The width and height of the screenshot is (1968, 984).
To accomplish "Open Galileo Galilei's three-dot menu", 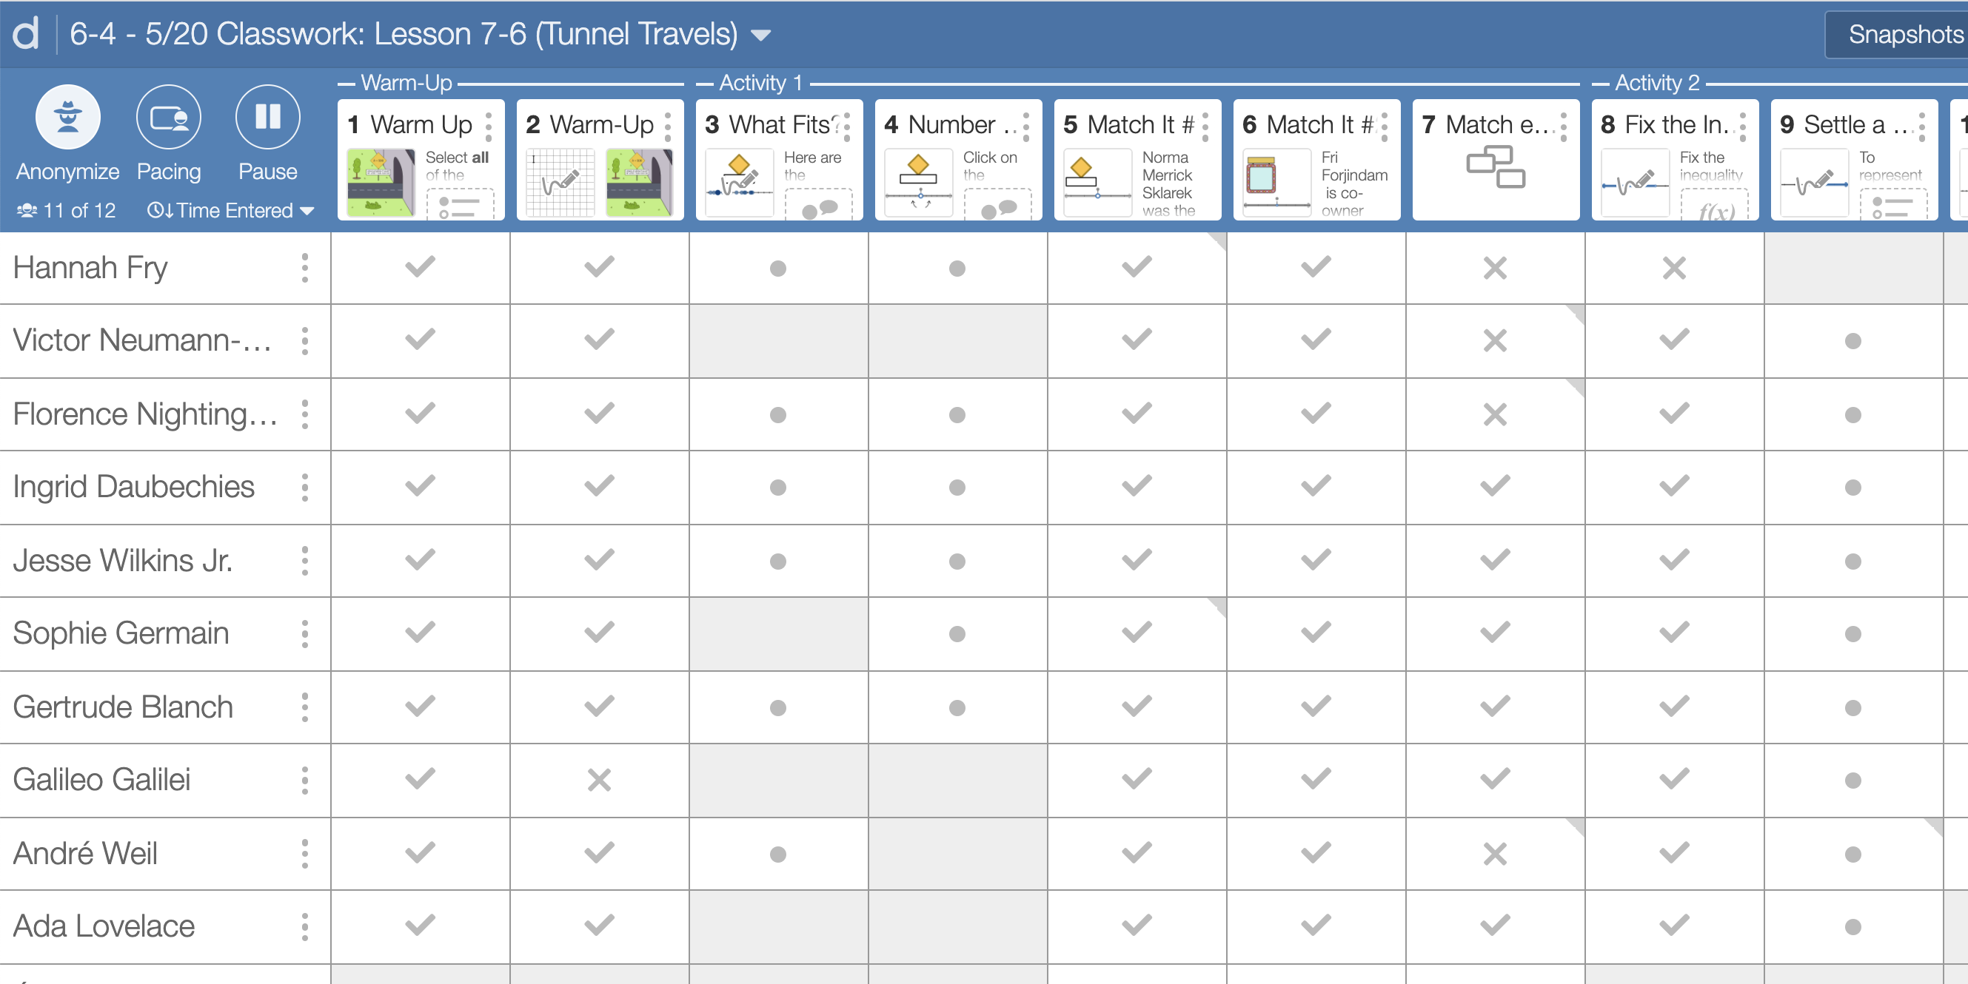I will [x=305, y=781].
